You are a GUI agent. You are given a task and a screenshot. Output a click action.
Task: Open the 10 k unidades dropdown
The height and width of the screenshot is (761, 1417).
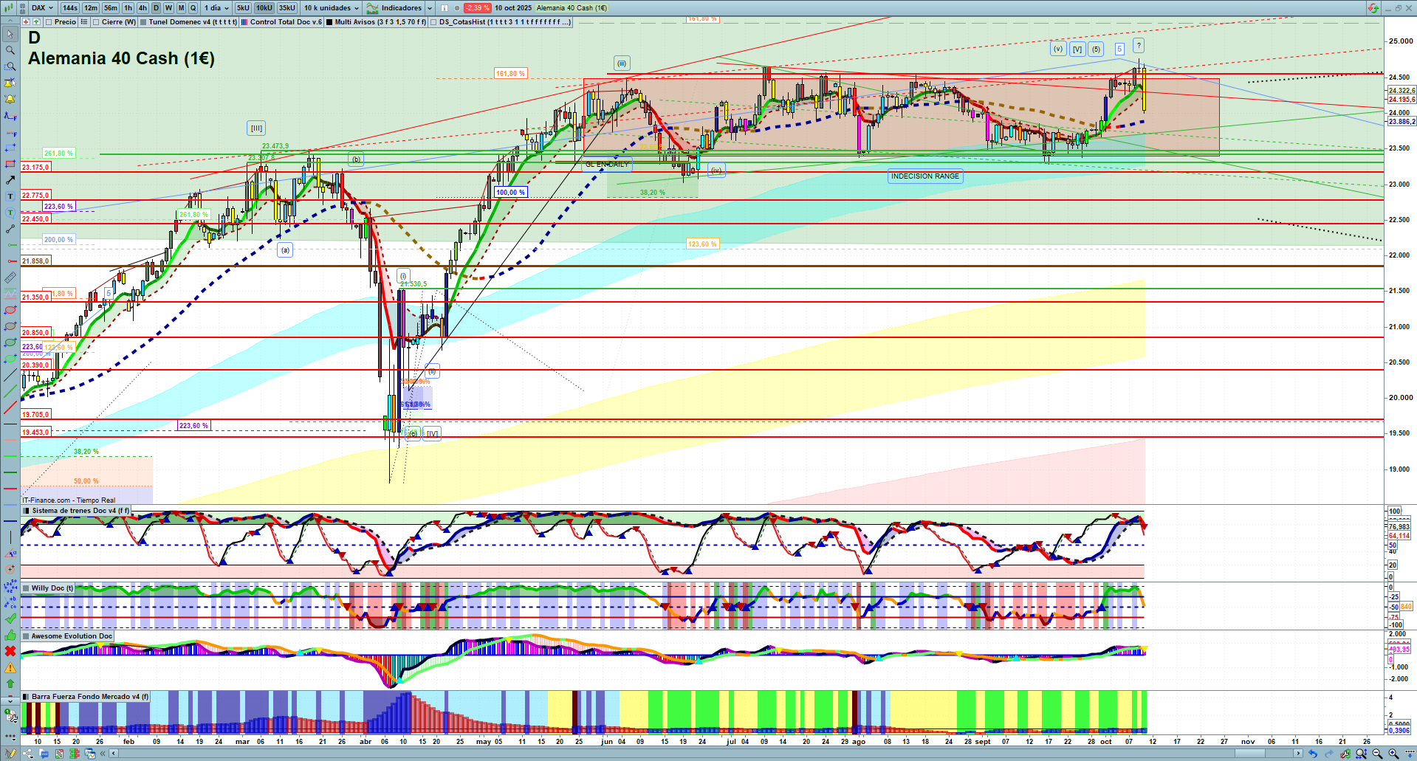(331, 8)
